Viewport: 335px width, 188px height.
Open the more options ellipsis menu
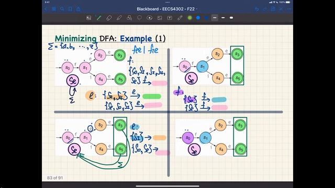click(289, 9)
